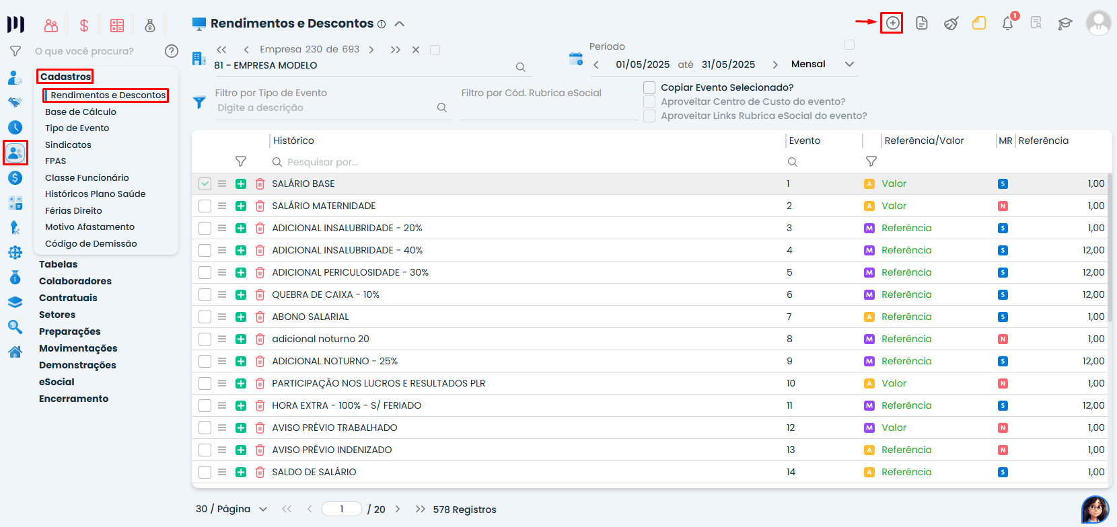Image resolution: width=1117 pixels, height=527 pixels.
Task: Uncheck the SALÁRIO BASE row checkbox
Action: coord(205,184)
